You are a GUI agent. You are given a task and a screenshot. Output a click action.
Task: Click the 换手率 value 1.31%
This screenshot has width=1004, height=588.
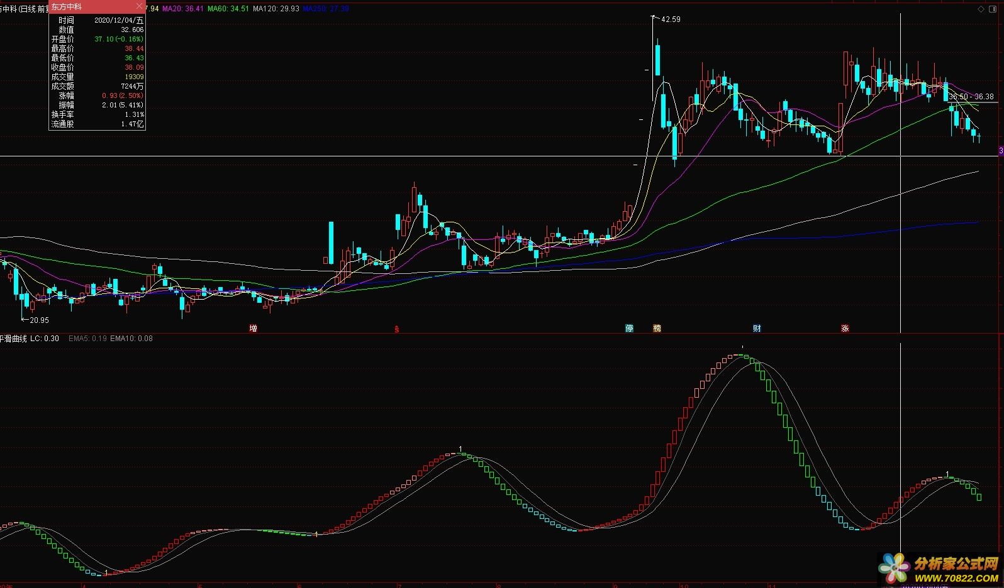[134, 114]
